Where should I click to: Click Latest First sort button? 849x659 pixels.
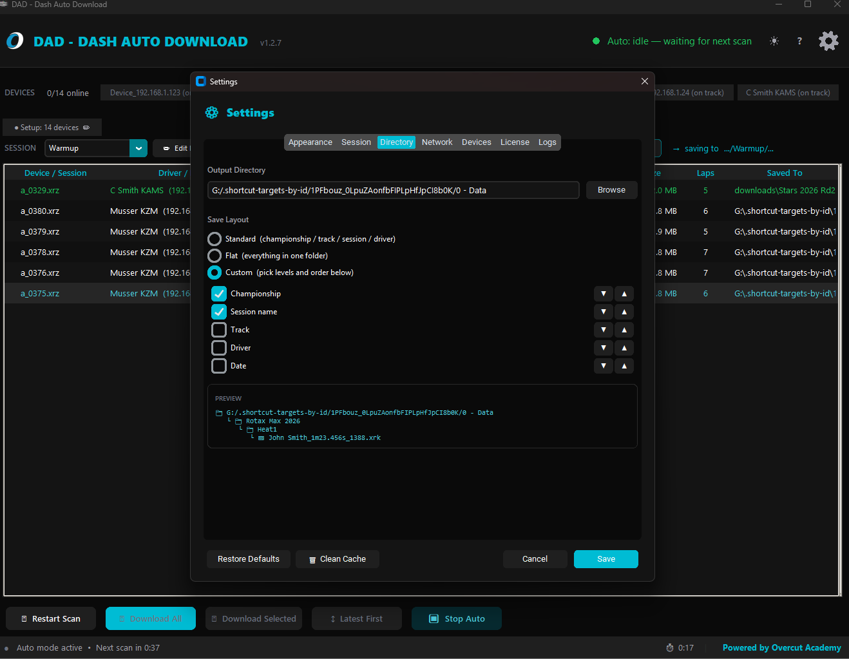[357, 618]
